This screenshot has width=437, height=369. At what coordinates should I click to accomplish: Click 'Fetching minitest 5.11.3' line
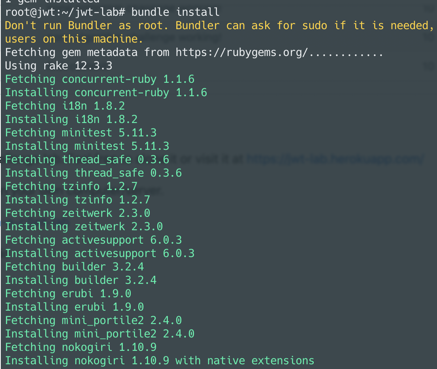pyautogui.click(x=81, y=132)
